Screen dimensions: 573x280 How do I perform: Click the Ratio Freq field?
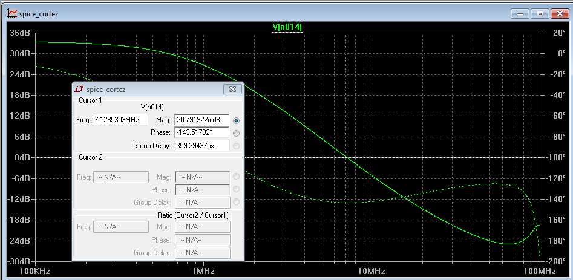(121, 227)
